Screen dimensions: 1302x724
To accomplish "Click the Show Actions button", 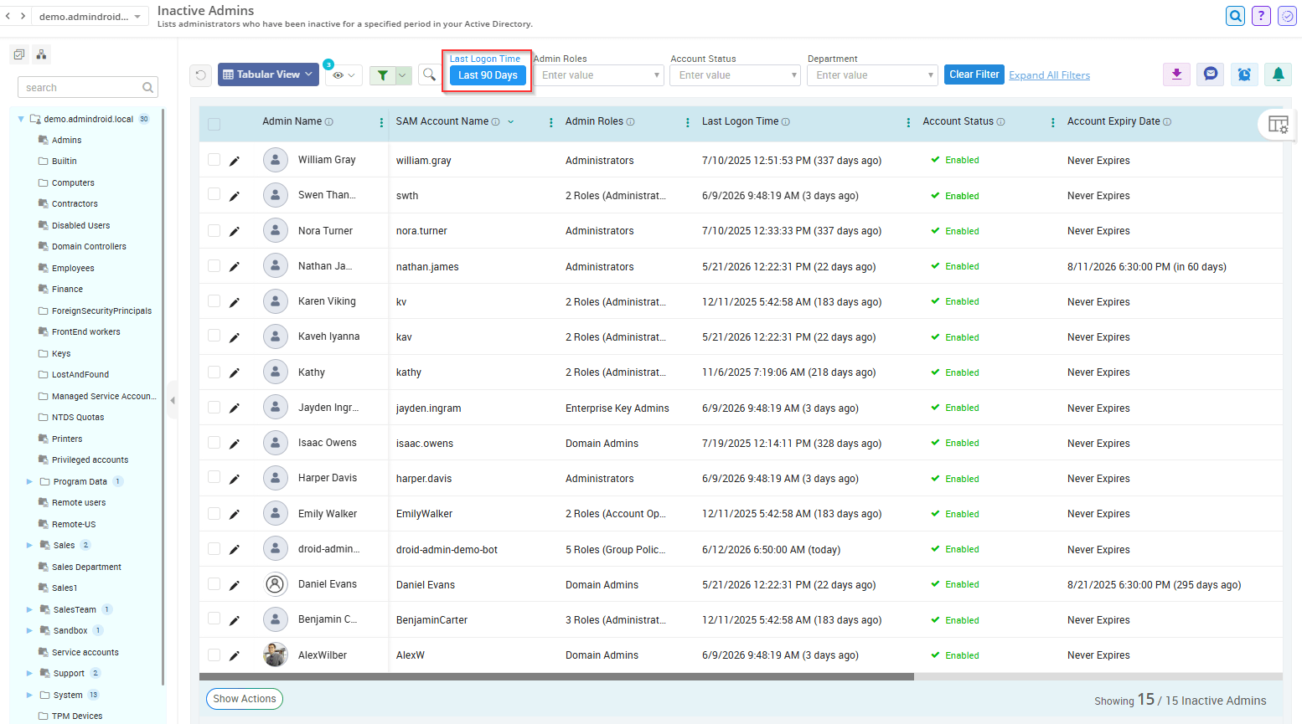I will pos(245,699).
